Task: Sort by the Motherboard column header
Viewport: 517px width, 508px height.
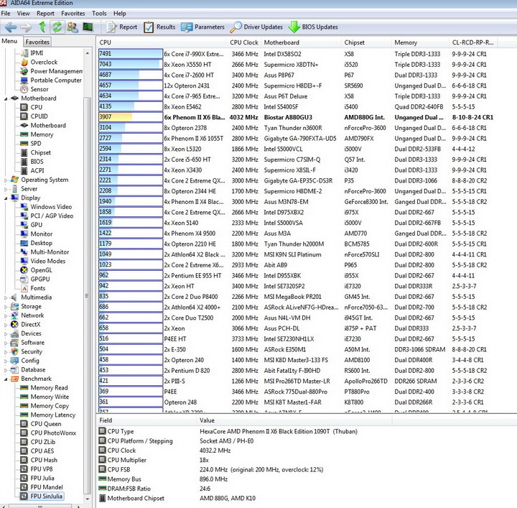Action: pos(301,42)
